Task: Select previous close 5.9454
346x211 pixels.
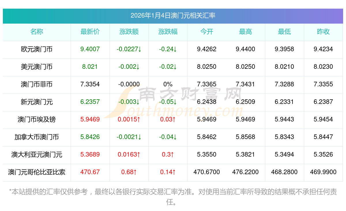Action: [x=323, y=119]
